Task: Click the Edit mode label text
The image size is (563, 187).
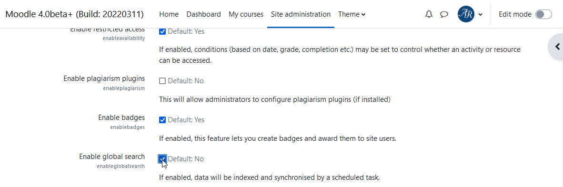Action: [515, 14]
